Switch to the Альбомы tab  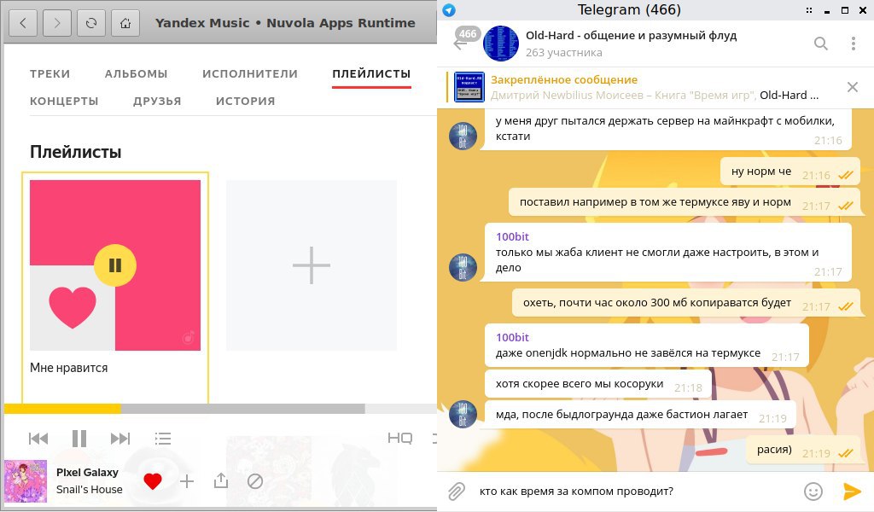pyautogui.click(x=136, y=73)
